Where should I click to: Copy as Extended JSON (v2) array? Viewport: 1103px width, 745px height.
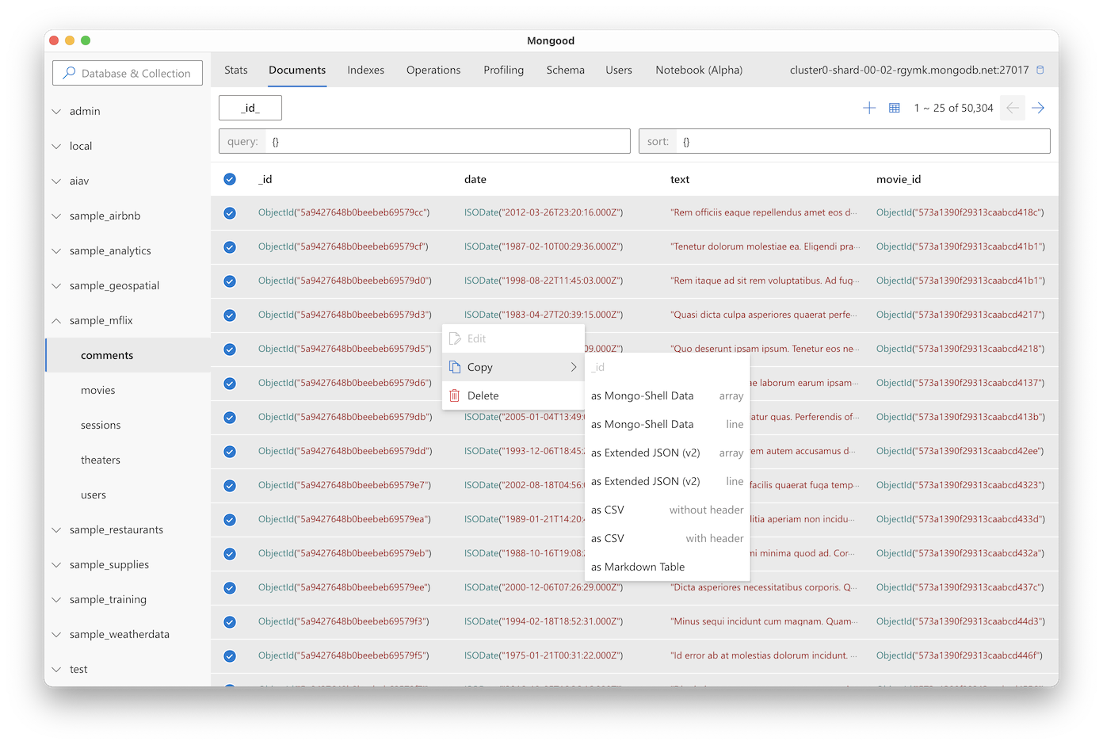coord(667,453)
